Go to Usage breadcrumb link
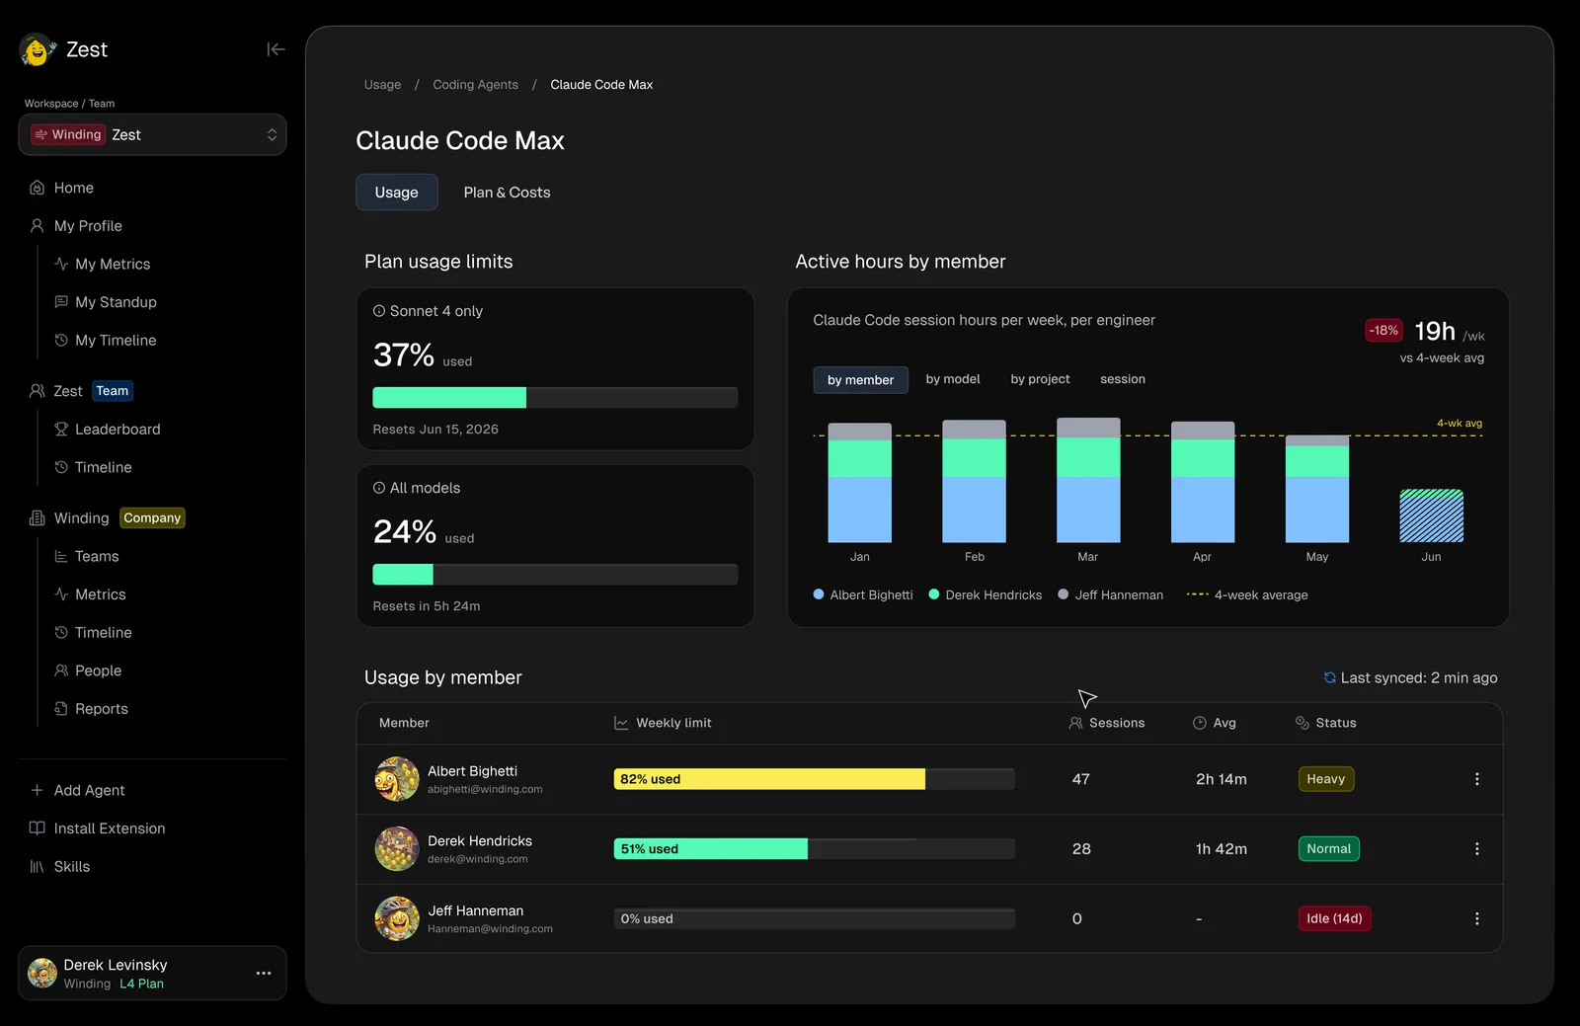Viewport: 1580px width, 1026px height. 382,85
